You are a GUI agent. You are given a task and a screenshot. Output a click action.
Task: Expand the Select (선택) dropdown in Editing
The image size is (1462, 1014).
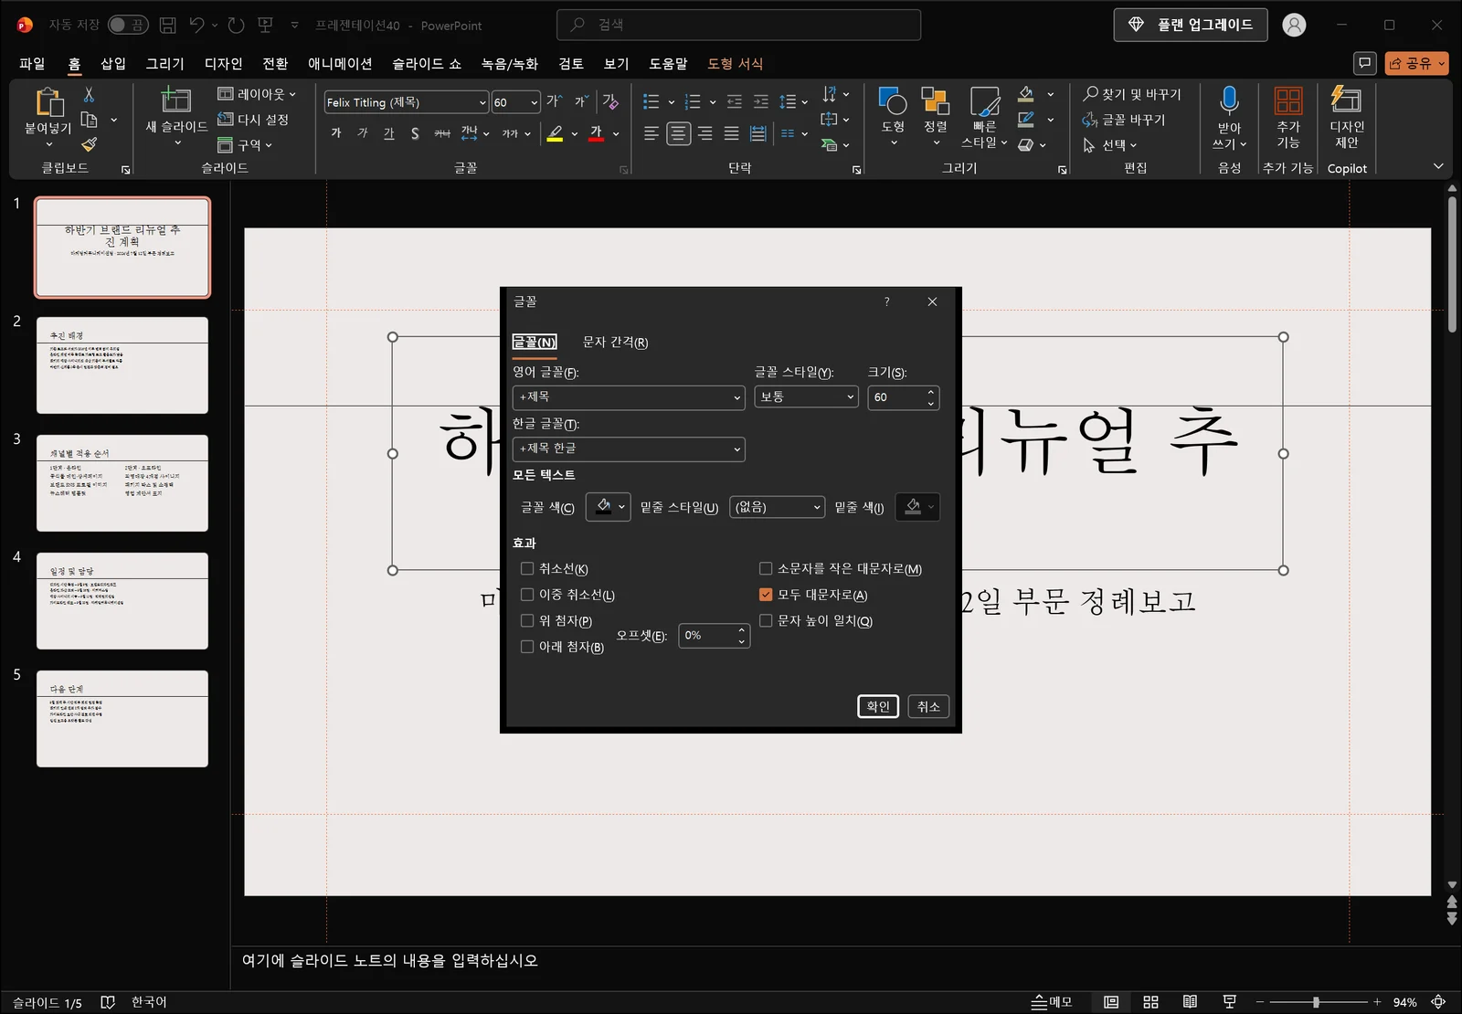(x=1110, y=145)
